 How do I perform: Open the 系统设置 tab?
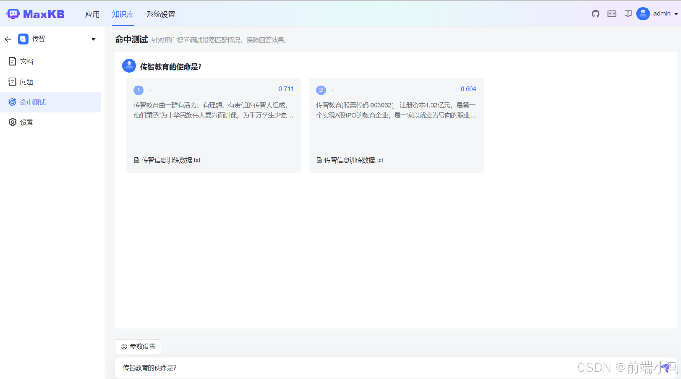(x=161, y=14)
